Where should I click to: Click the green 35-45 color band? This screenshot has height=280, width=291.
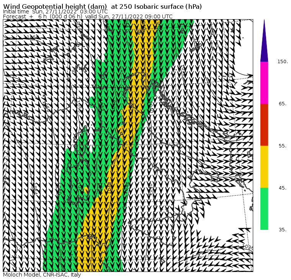tap(264, 209)
